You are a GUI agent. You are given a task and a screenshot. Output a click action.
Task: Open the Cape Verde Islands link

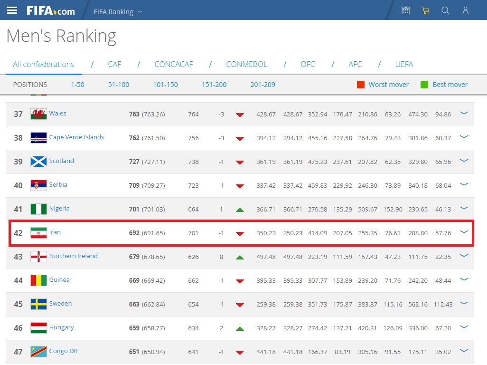(76, 137)
